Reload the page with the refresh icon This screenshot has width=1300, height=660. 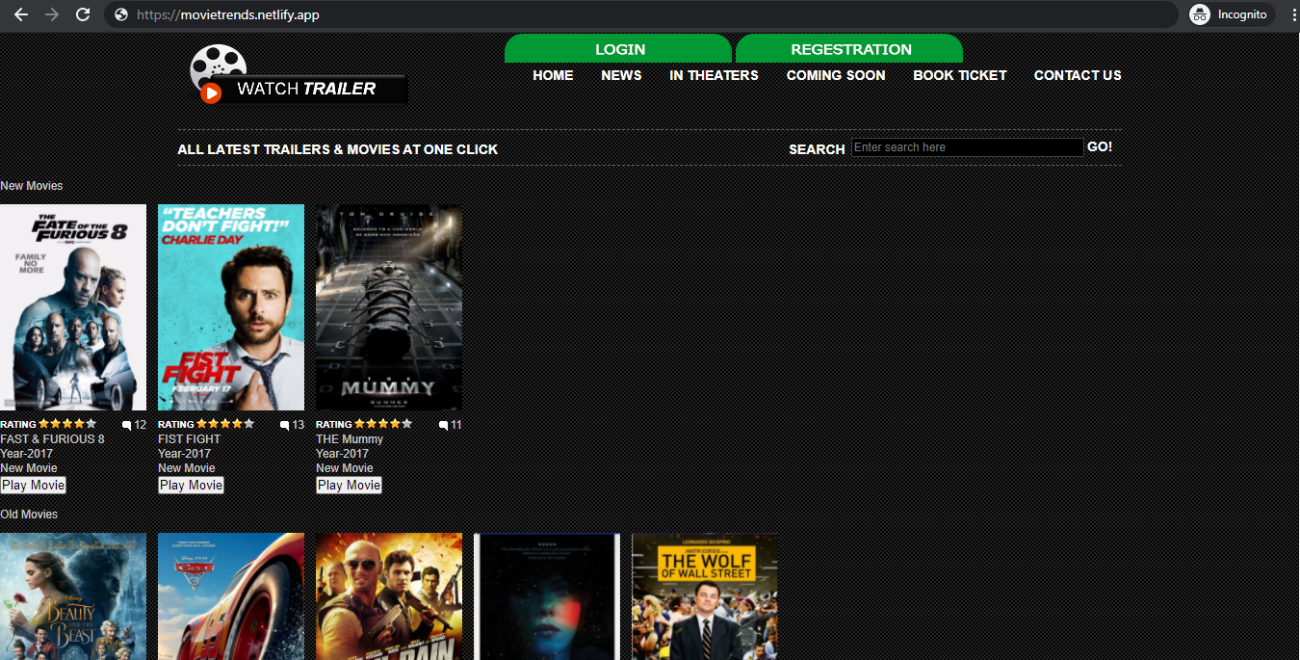[83, 14]
